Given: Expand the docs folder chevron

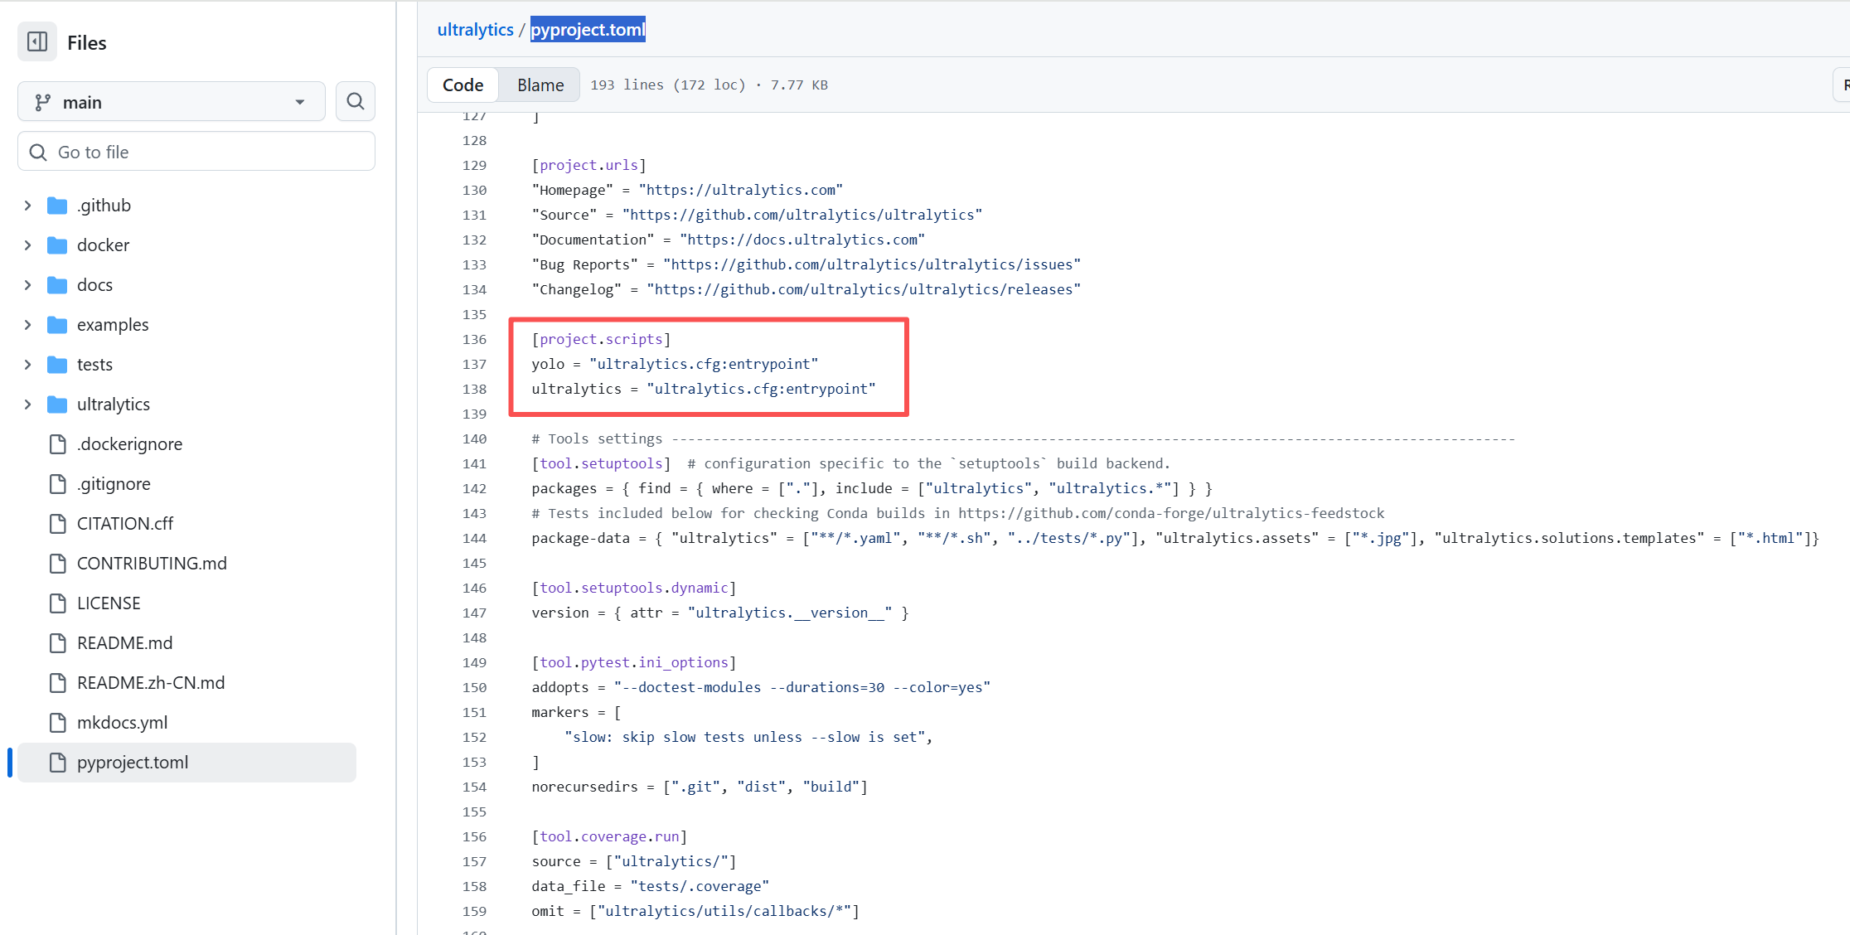Looking at the screenshot, I should pyautogui.click(x=27, y=285).
